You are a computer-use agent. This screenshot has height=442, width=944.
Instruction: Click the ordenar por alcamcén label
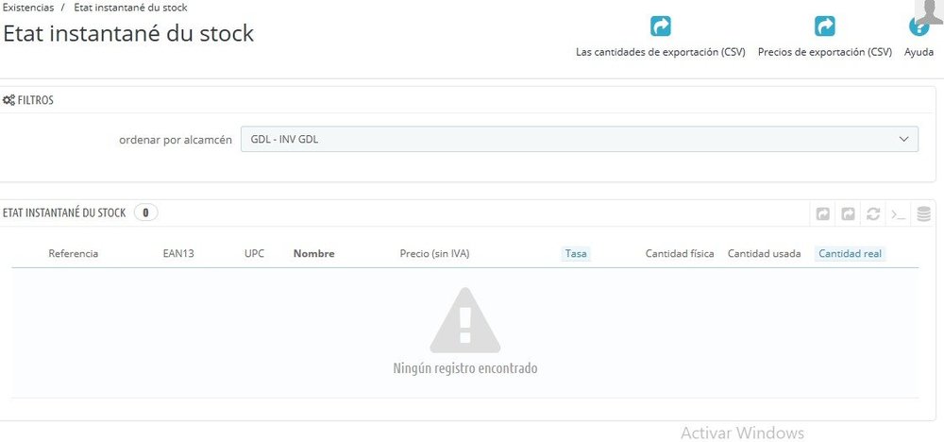[176, 140]
